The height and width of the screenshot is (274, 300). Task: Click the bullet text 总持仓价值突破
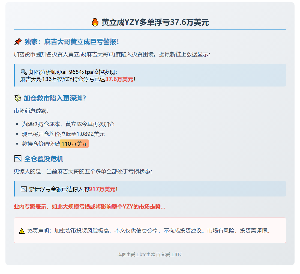41,144
